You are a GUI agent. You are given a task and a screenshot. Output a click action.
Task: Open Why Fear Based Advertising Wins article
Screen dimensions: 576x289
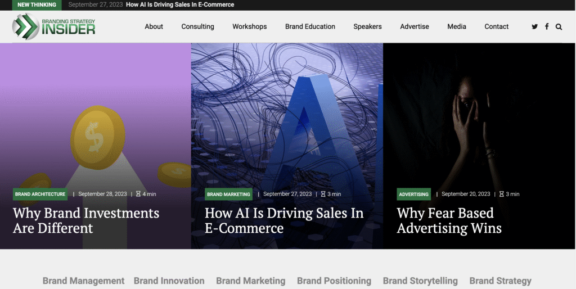coord(449,220)
